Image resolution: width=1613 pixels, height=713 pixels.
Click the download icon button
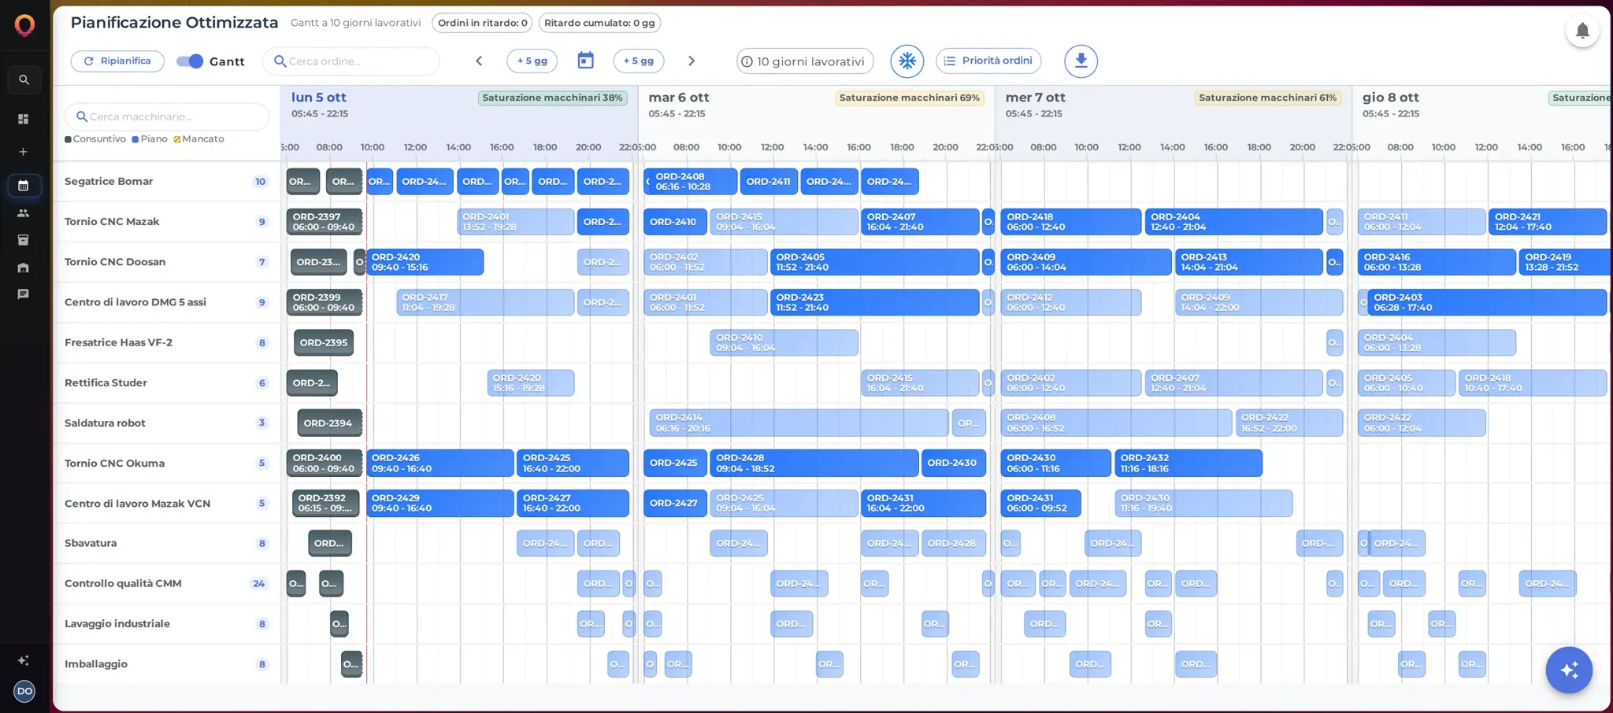[x=1081, y=61]
